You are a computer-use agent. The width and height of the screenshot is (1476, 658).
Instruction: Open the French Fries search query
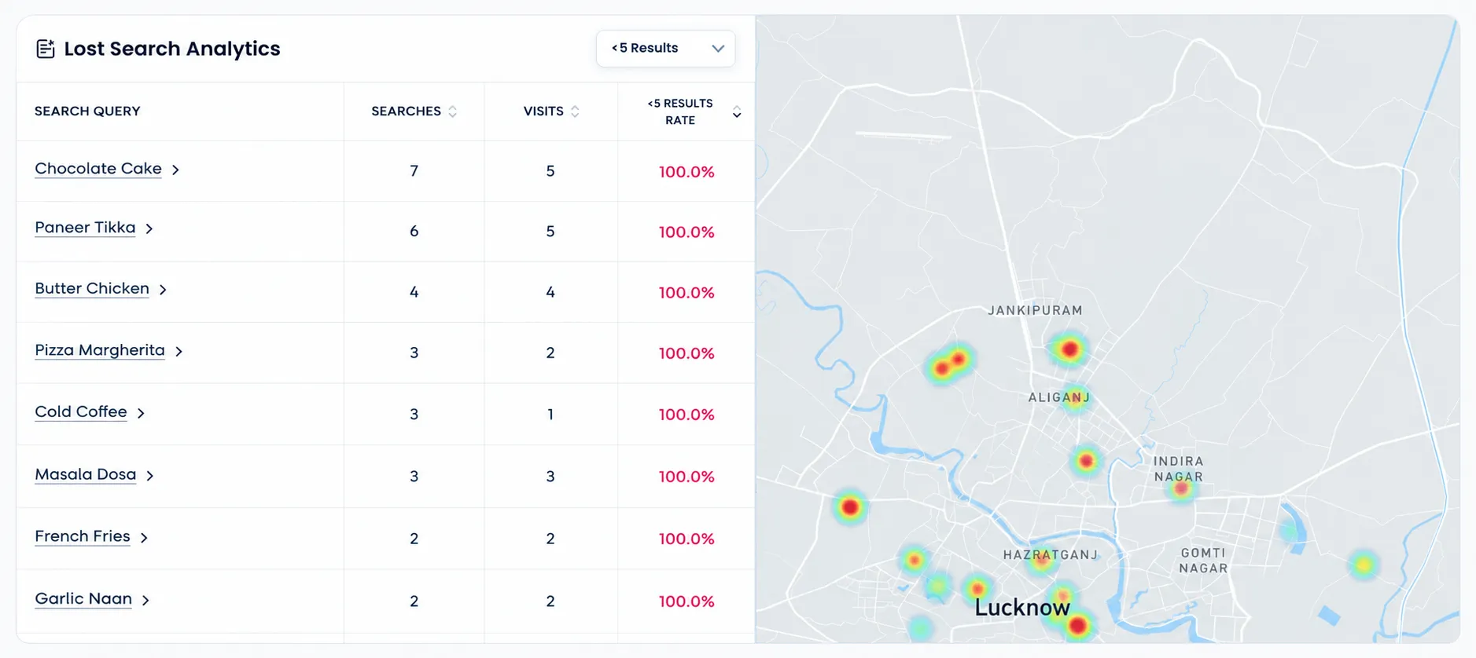coord(83,536)
